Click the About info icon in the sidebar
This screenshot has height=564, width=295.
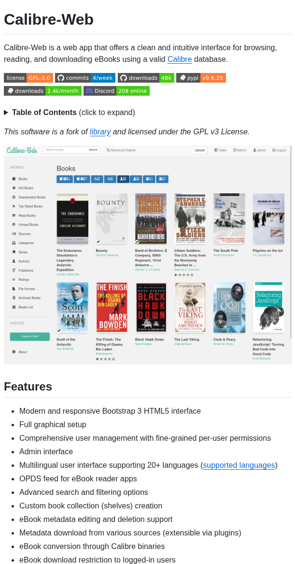click(x=14, y=352)
